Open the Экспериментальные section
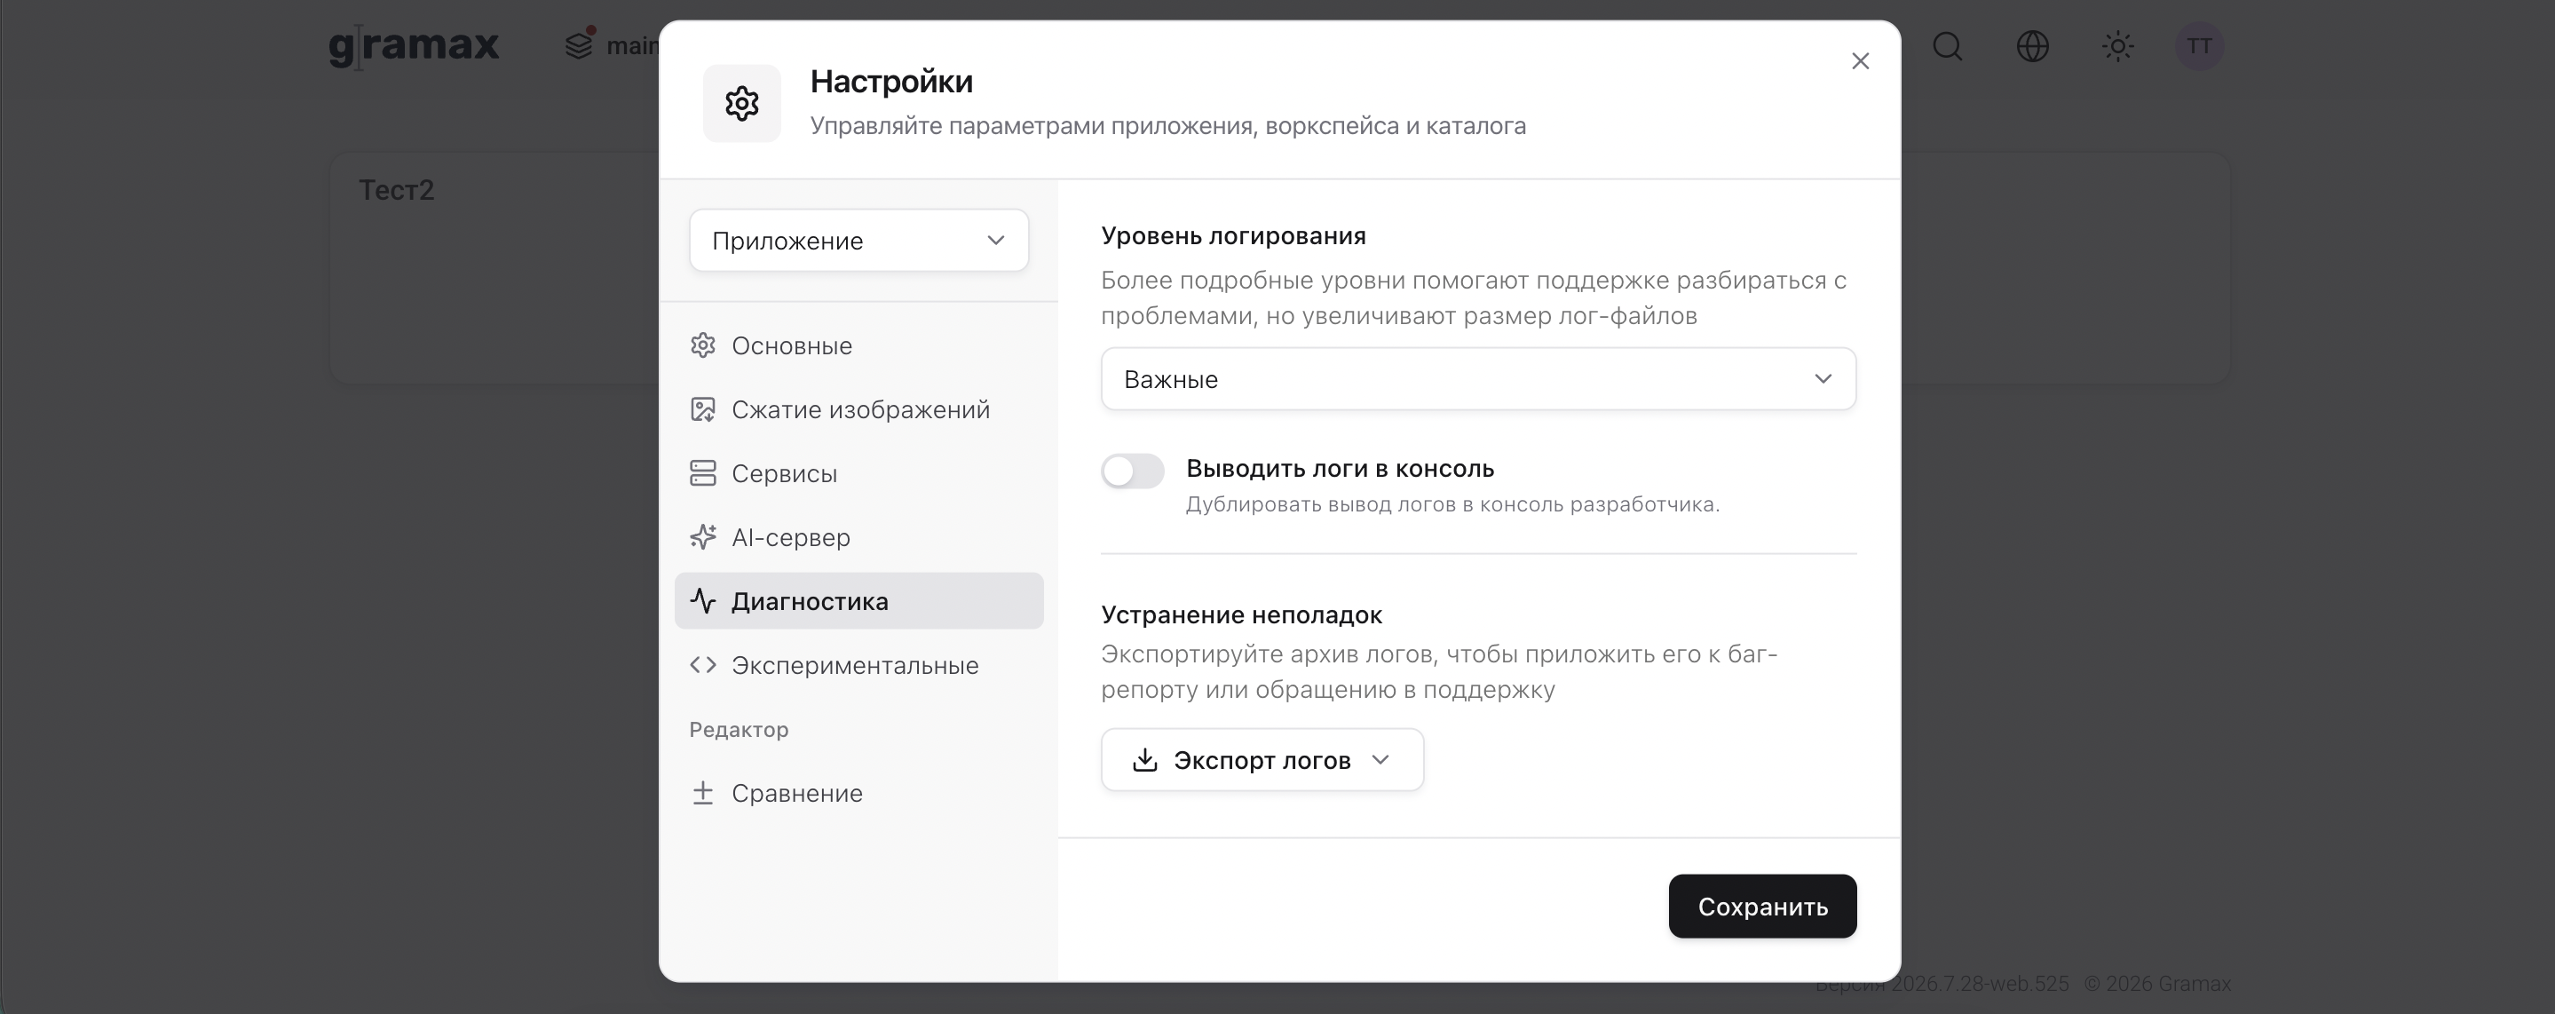This screenshot has height=1014, width=2555. point(859,665)
